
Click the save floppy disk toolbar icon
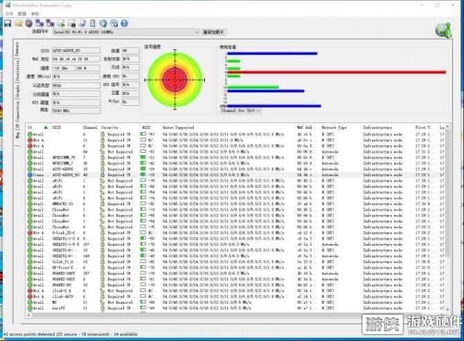[x=7, y=23]
